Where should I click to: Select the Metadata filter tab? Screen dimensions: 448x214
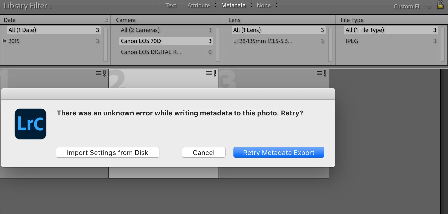point(233,6)
